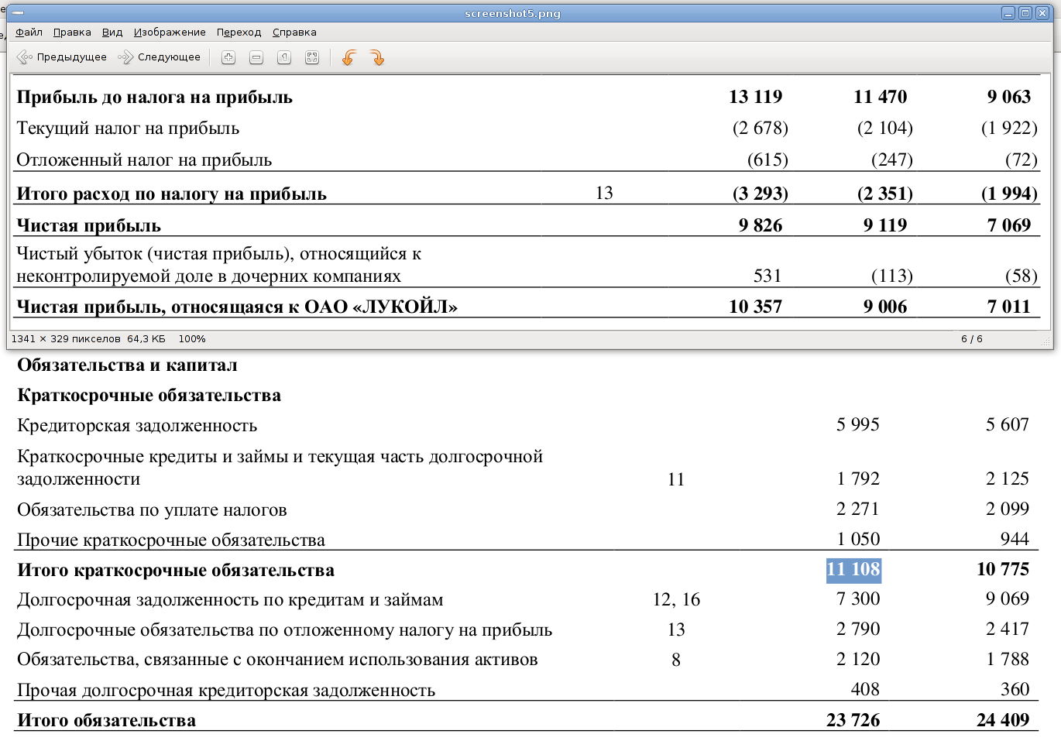
Task: Open the Правка menu
Action: [72, 33]
